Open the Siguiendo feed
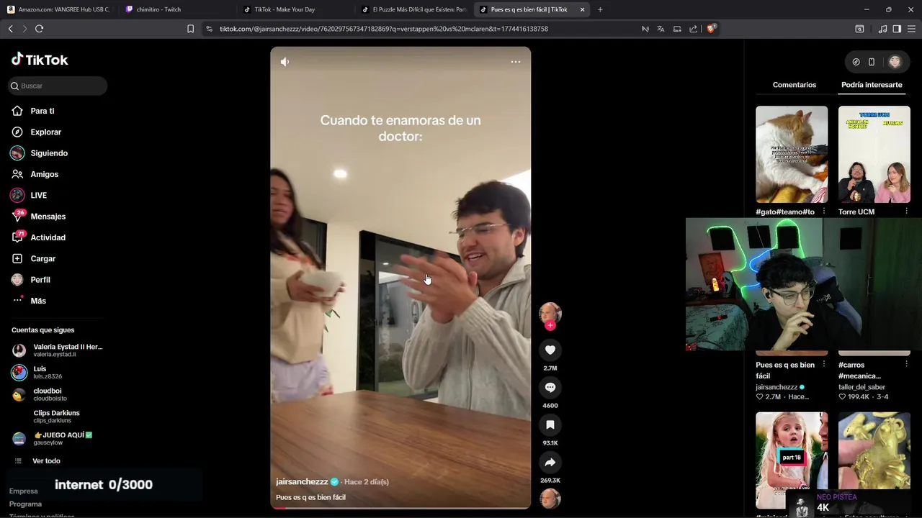The width and height of the screenshot is (922, 518). click(x=40, y=153)
